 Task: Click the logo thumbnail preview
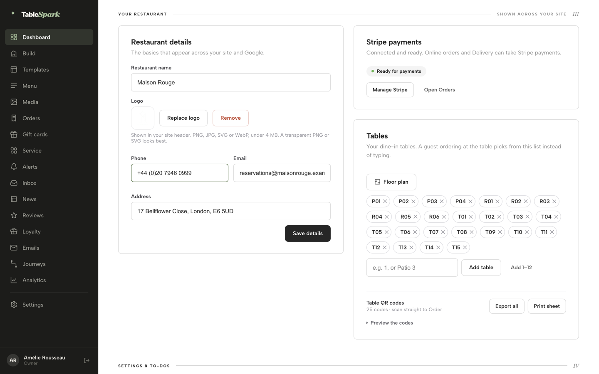(x=143, y=118)
